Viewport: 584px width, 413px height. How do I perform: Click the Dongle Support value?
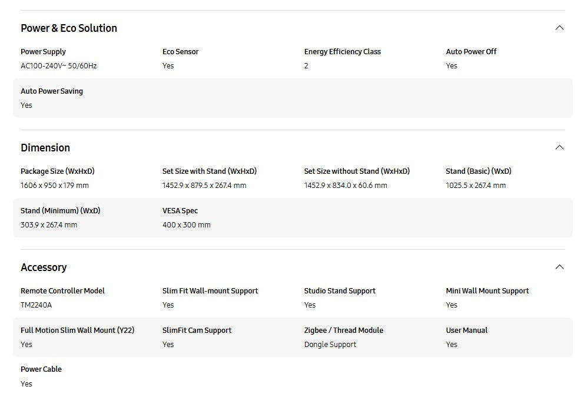pos(330,345)
